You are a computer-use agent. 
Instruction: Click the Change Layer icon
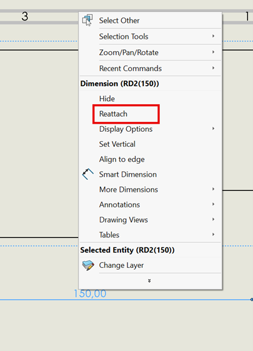tap(88, 265)
